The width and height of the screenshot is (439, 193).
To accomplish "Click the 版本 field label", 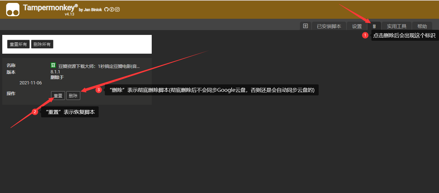I will pos(11,72).
